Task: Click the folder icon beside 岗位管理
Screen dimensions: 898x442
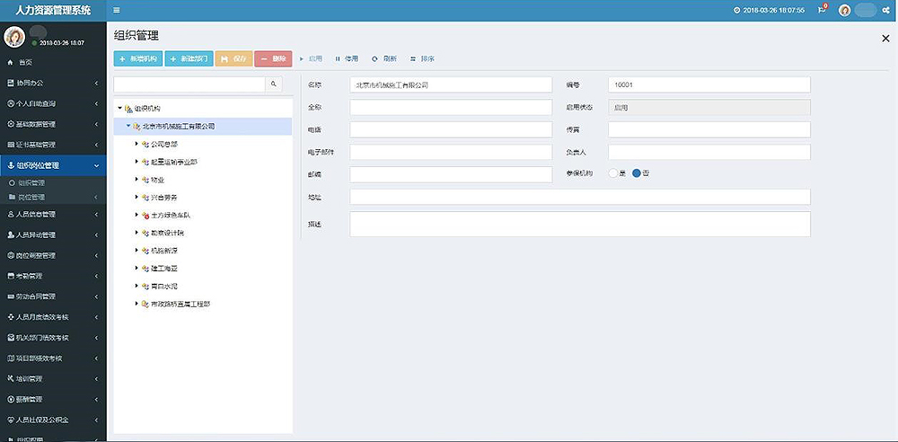Action: (12, 197)
